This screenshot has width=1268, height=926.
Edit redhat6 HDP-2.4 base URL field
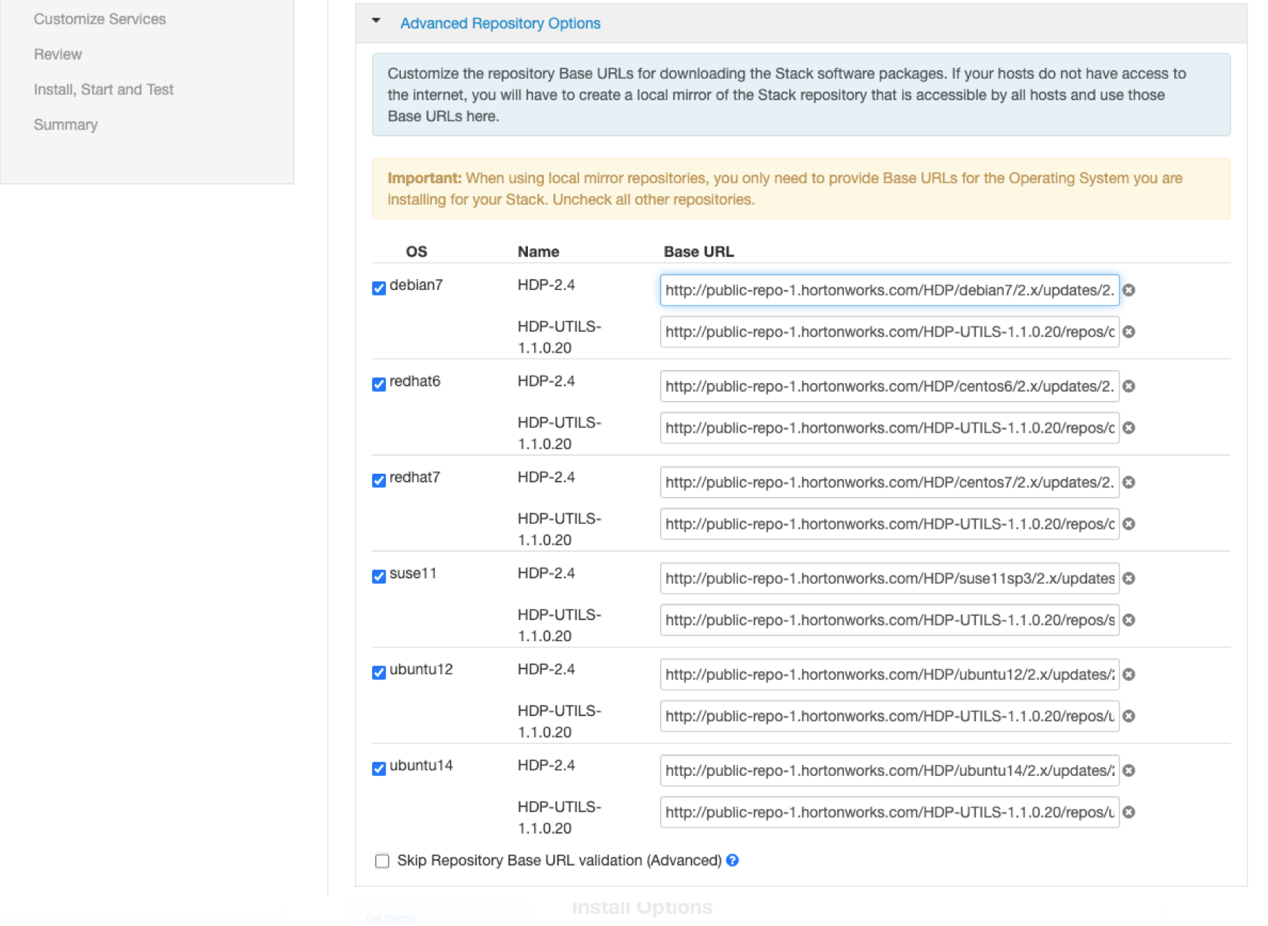tap(889, 387)
